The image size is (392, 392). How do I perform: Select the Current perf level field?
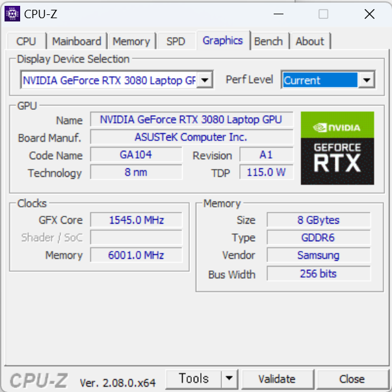click(320, 80)
